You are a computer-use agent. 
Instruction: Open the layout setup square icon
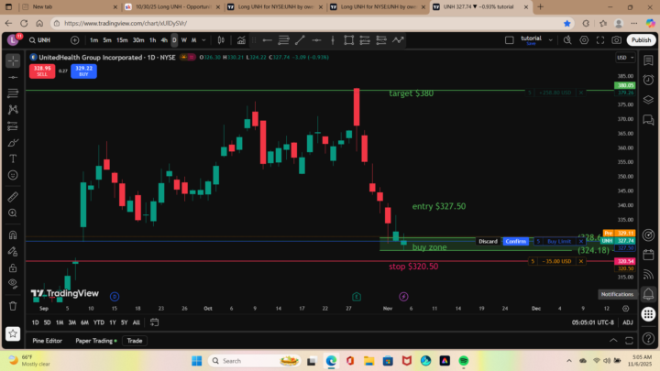(510, 40)
